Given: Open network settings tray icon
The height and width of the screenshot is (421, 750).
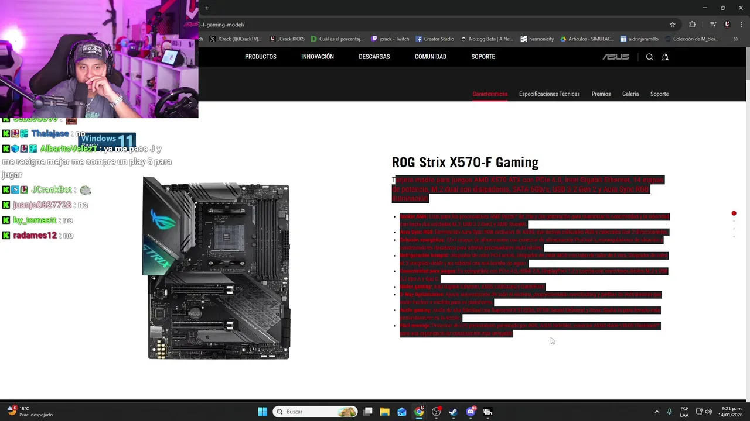Looking at the screenshot, I should click(x=699, y=412).
